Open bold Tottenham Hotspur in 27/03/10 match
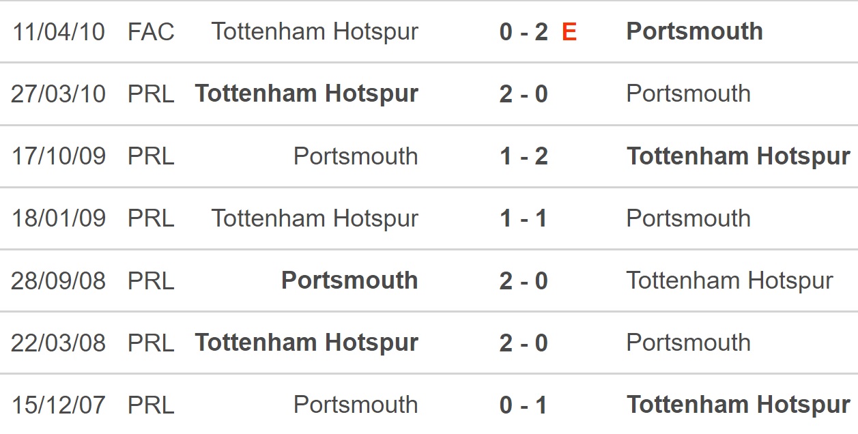The width and height of the screenshot is (858, 434). pos(306,94)
